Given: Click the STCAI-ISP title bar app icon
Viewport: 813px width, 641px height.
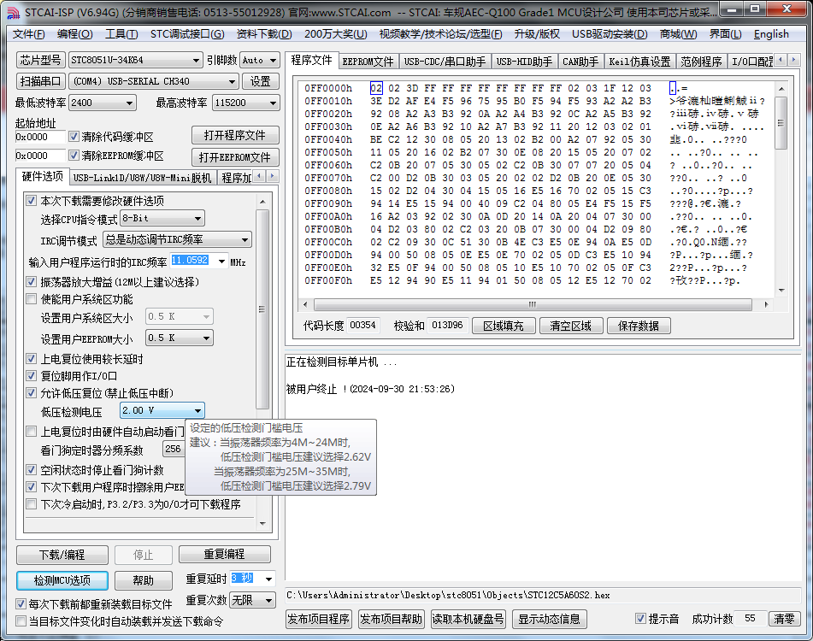Looking at the screenshot, I should click(x=13, y=12).
